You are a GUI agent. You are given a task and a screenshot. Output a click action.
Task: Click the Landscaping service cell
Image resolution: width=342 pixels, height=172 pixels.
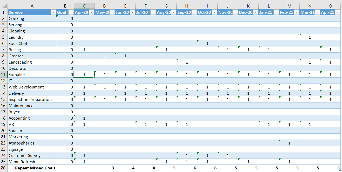click(x=32, y=62)
